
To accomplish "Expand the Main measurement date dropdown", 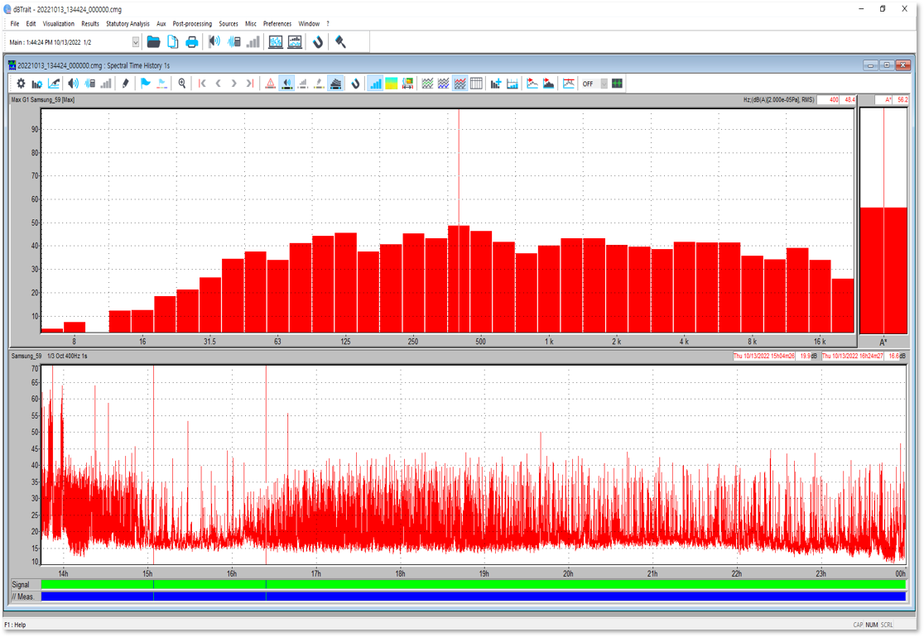I will click(x=136, y=42).
